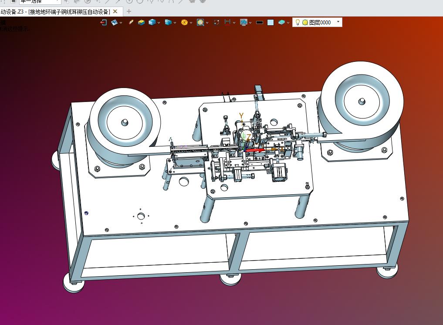Click the blue component show/hide cube icon
Image resolution: width=443 pixels, height=325 pixels.
point(168,22)
